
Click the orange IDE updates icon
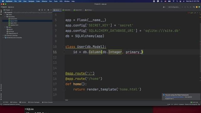point(197,7)
